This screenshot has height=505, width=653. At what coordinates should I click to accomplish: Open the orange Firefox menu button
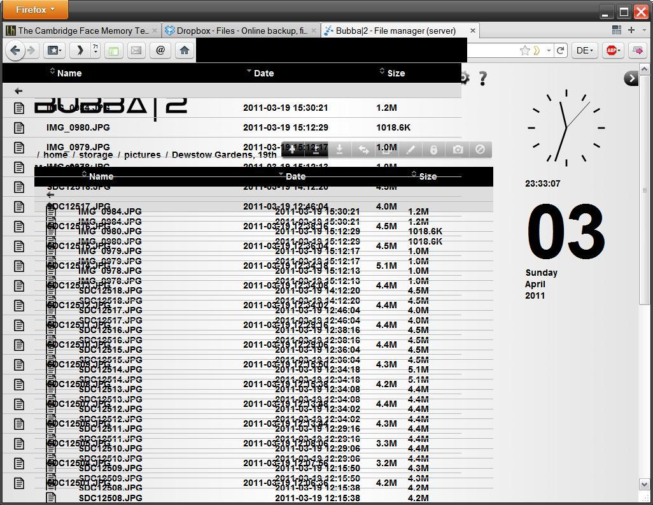point(36,10)
